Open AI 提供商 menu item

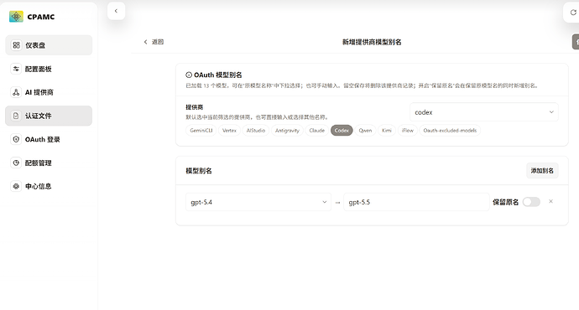click(49, 92)
